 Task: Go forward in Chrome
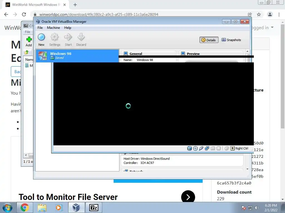pyautogui.click(x=15, y=14)
